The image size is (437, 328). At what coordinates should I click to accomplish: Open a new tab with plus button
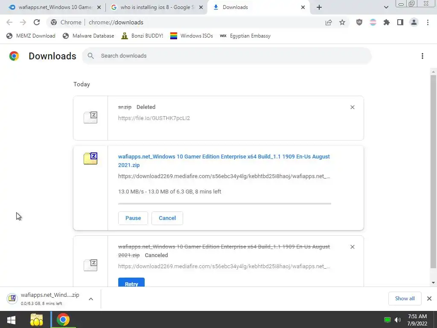point(319,7)
